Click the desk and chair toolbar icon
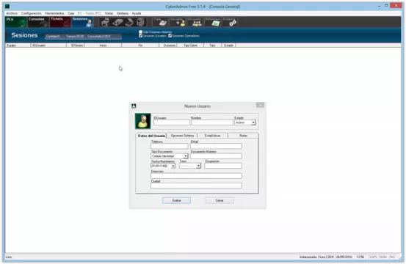406x264 pixels. point(105,23)
